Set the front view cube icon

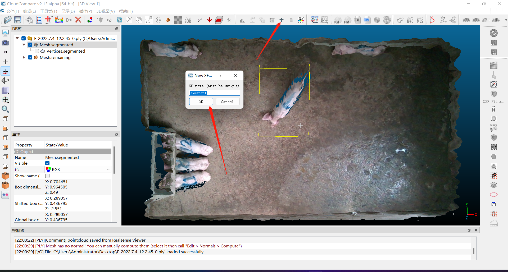point(5,176)
